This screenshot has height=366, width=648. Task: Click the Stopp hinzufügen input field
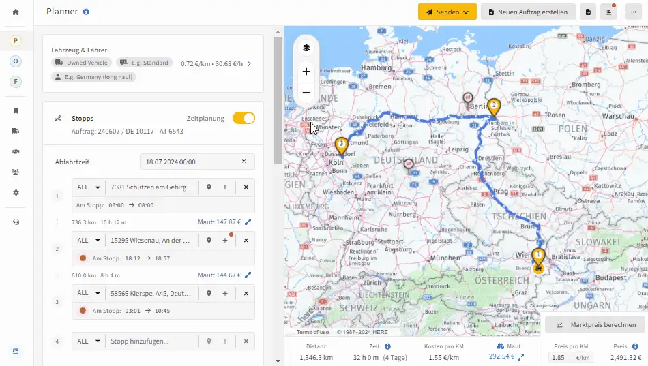click(x=152, y=341)
